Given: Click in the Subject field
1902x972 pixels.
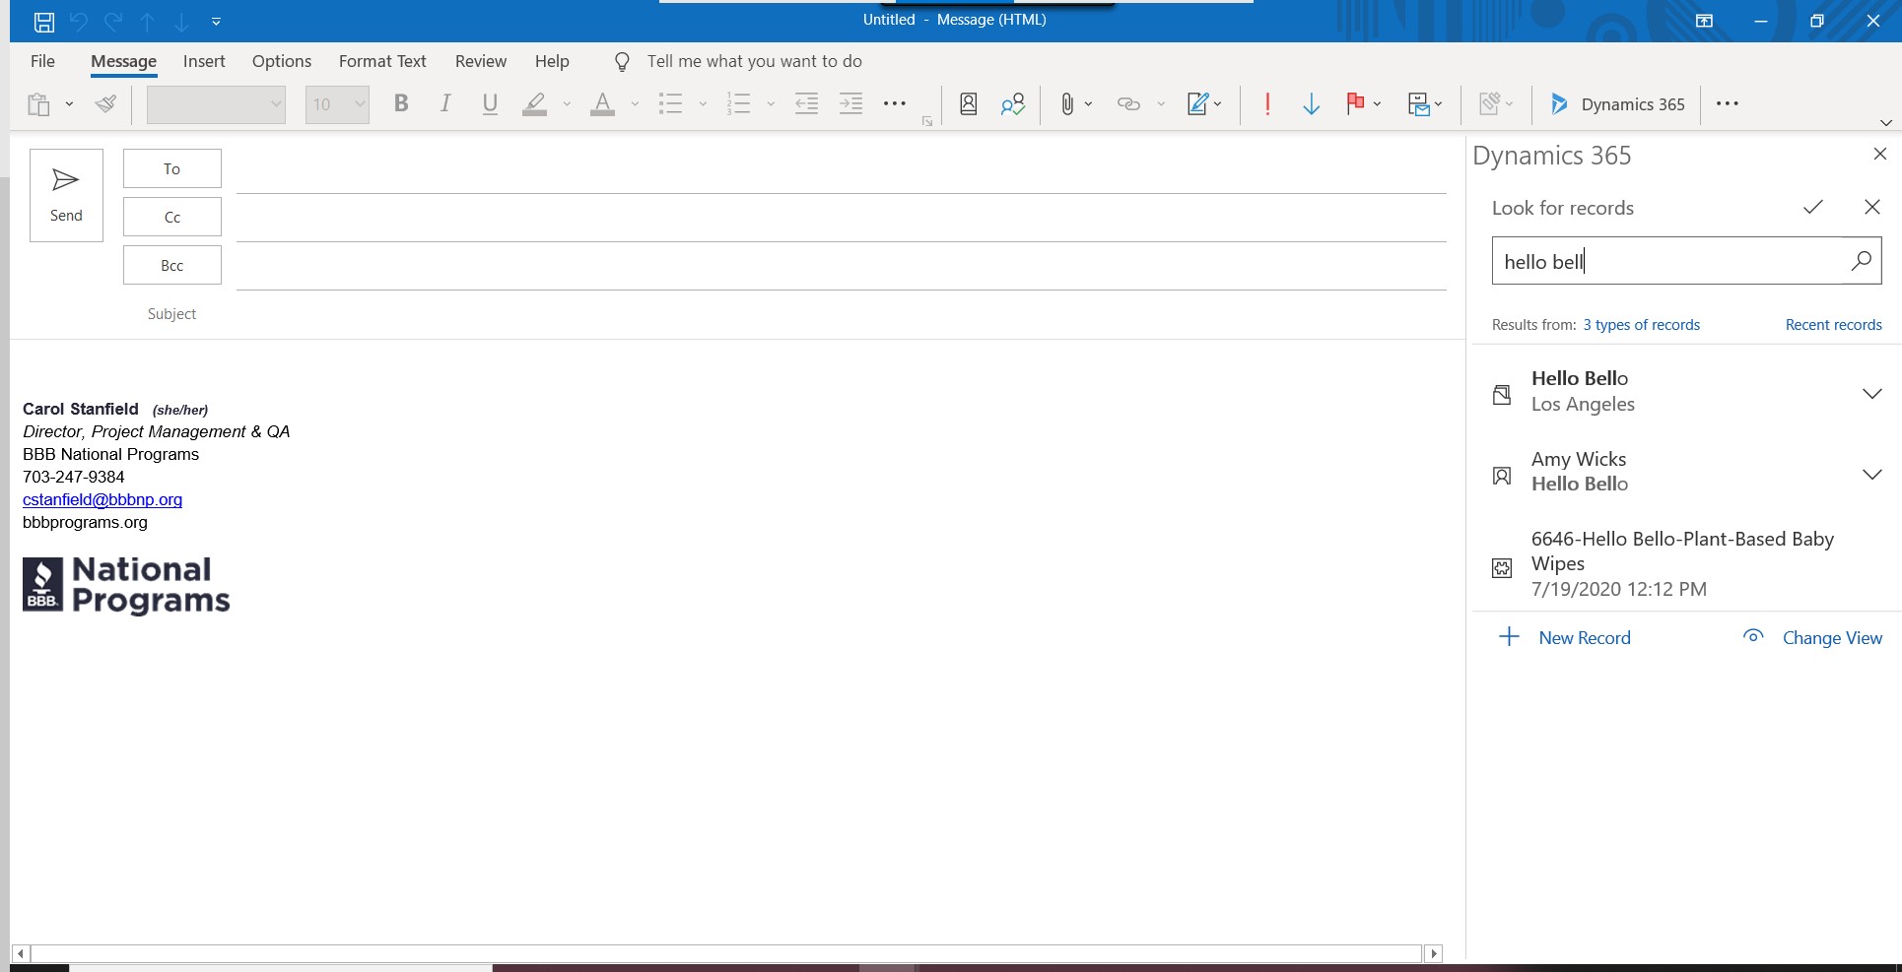Looking at the screenshot, I should tap(841, 314).
